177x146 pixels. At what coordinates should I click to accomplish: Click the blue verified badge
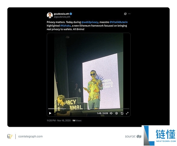pos(71,14)
